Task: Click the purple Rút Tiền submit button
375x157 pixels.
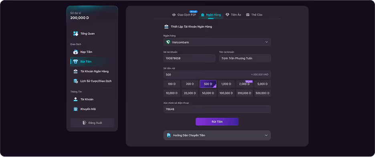Action: tap(217, 122)
